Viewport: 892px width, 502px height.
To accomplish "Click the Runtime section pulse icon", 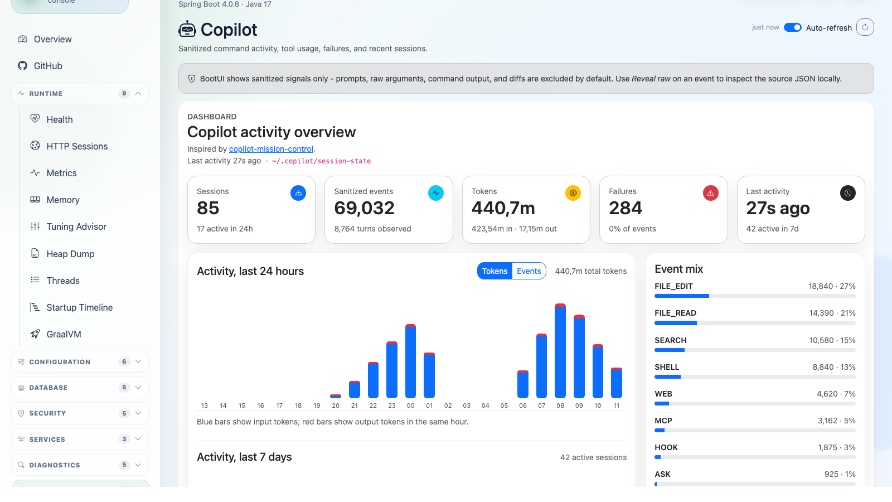I will click(x=21, y=94).
